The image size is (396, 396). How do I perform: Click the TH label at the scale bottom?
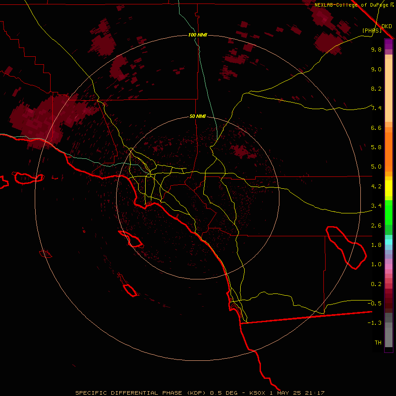pyautogui.click(x=378, y=343)
